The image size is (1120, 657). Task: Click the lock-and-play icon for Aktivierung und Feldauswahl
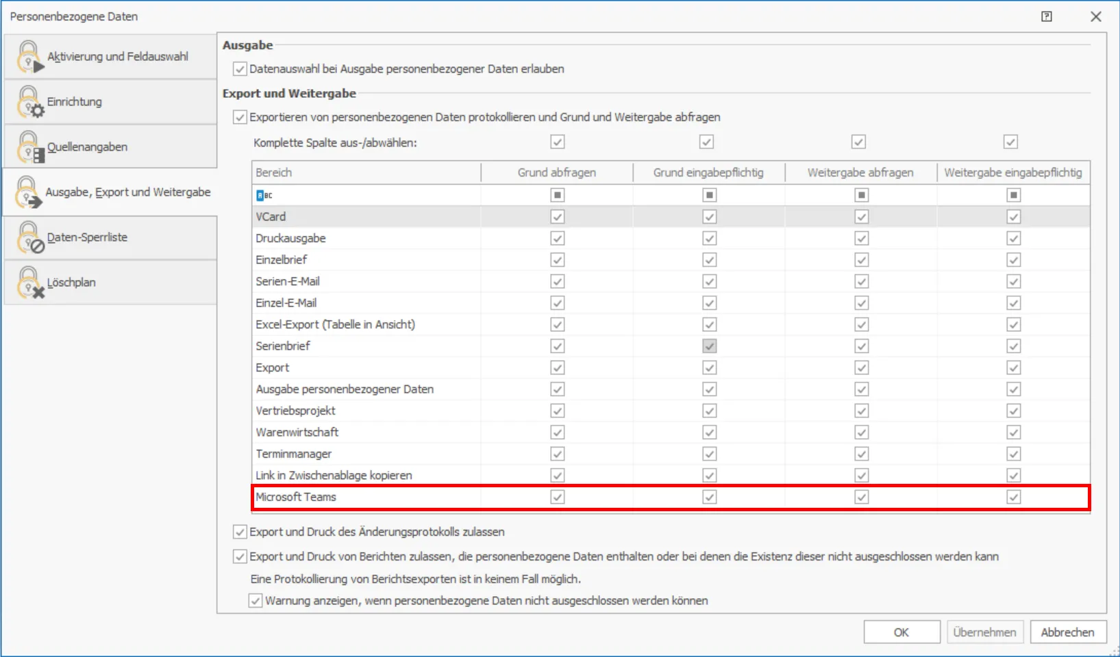(29, 57)
